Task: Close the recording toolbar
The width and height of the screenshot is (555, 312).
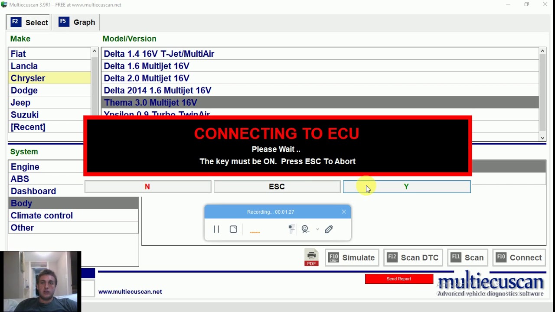Action: coord(344,211)
